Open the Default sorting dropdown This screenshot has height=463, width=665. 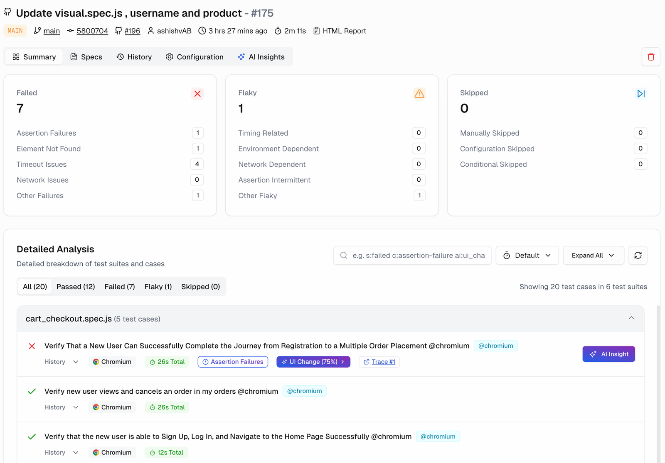click(527, 255)
